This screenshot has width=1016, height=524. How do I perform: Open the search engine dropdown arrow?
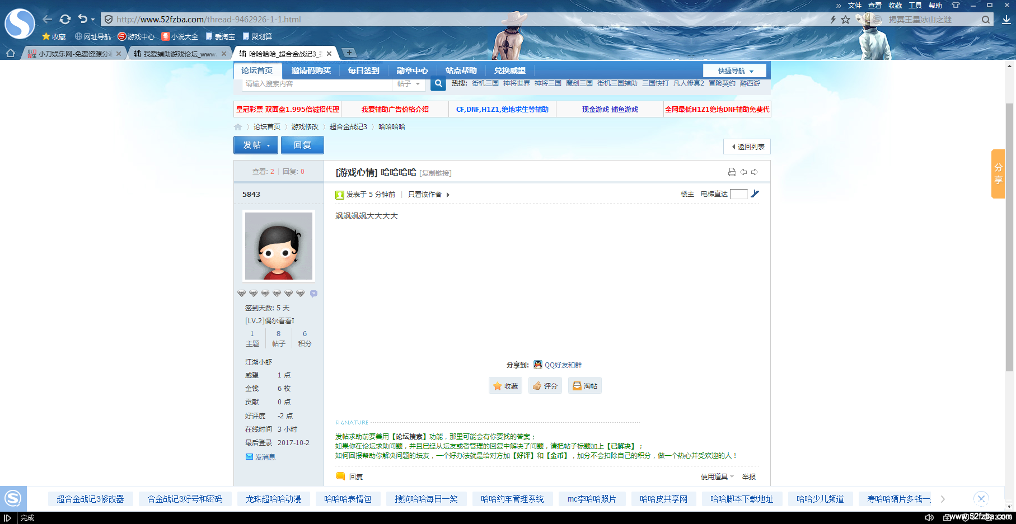(x=859, y=20)
